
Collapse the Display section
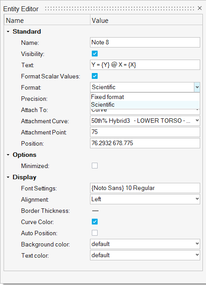[8, 177]
